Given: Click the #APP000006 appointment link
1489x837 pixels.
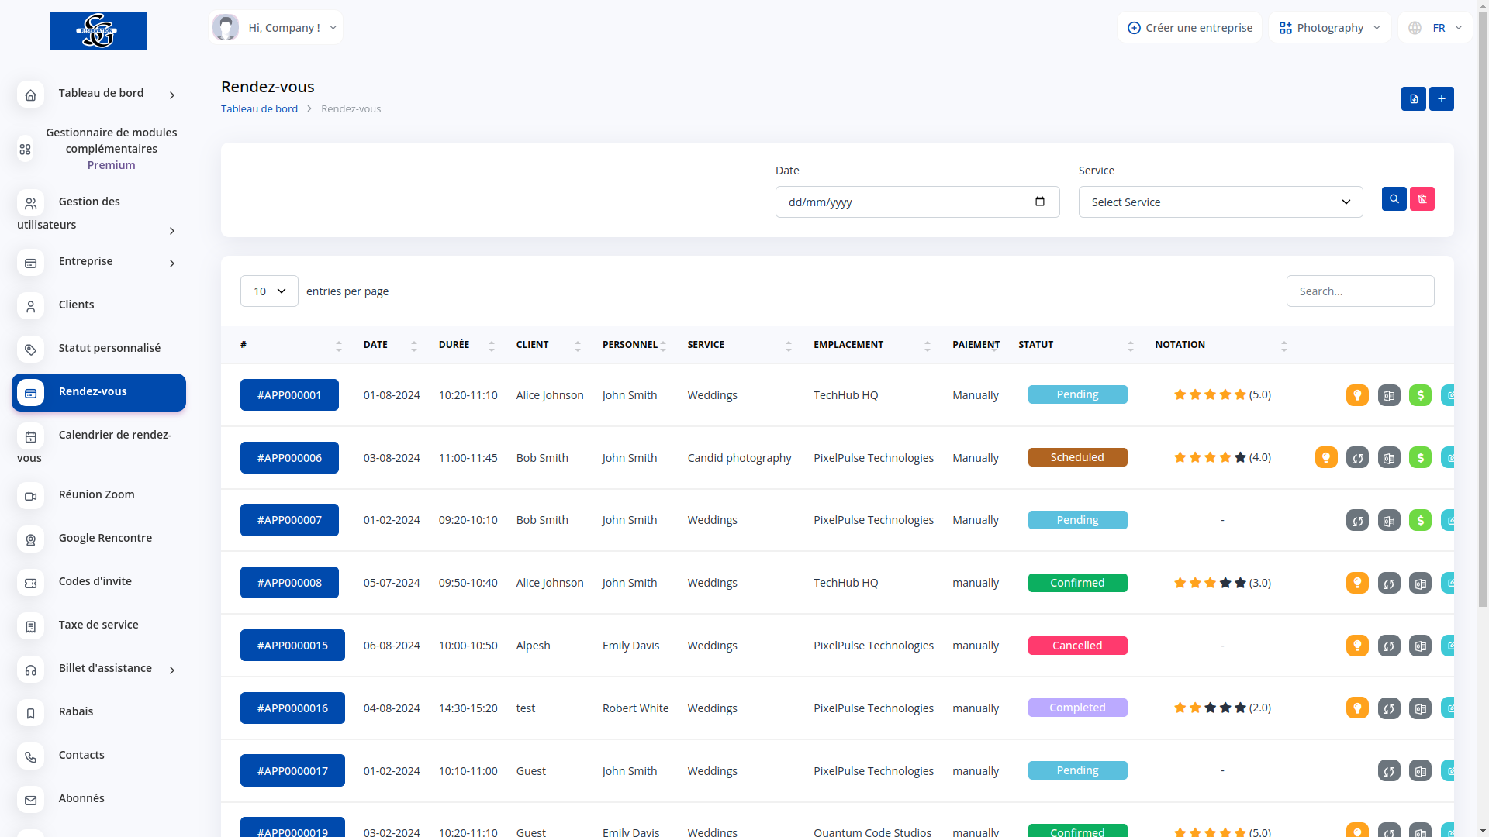Looking at the screenshot, I should point(289,458).
